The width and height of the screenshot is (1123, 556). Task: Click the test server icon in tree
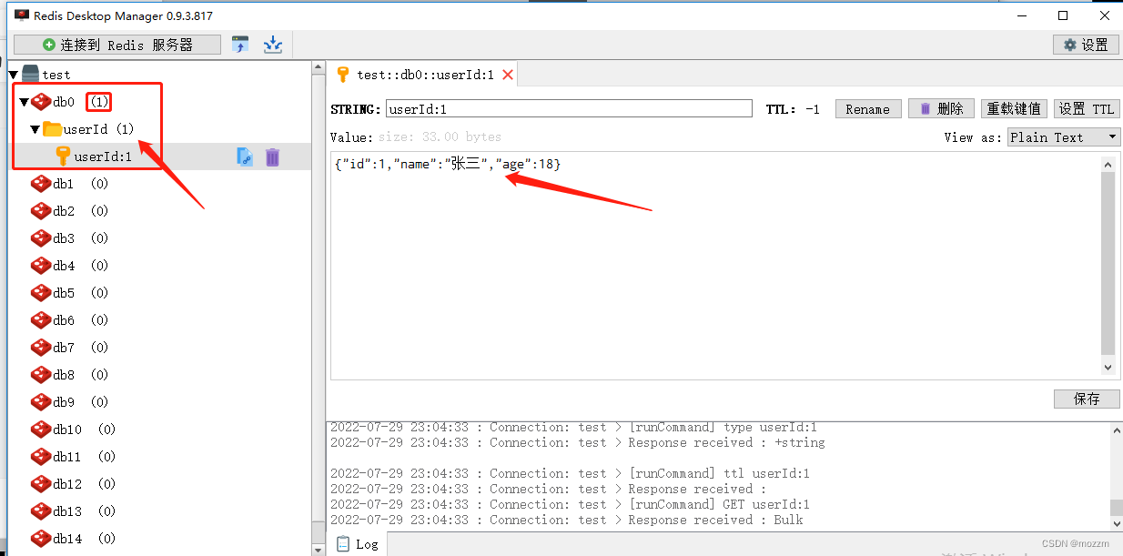[31, 74]
